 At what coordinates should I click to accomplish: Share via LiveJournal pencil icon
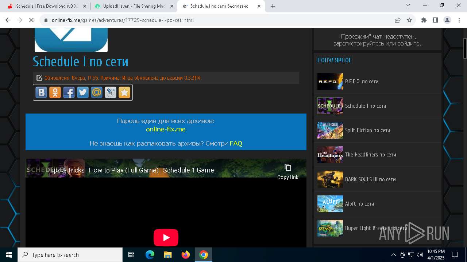[111, 92]
